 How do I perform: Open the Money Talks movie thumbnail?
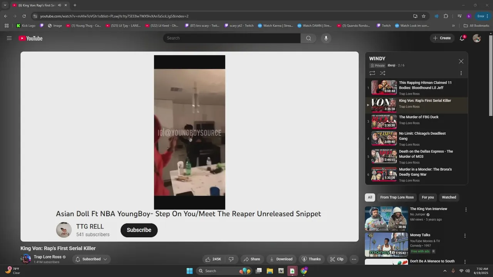[386, 244]
